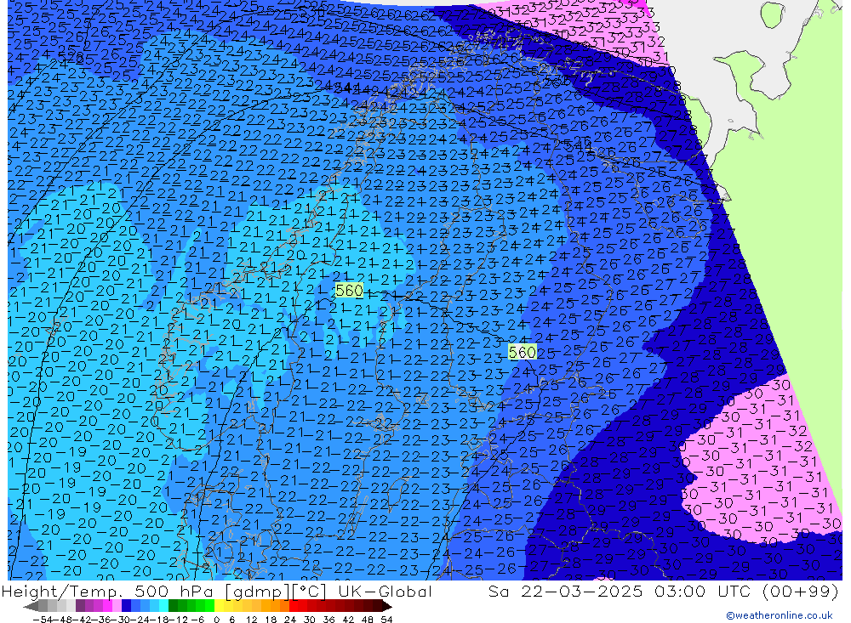Click the 'Sa 22-03-2025' forecast date
The width and height of the screenshot is (851, 623).
click(565, 591)
